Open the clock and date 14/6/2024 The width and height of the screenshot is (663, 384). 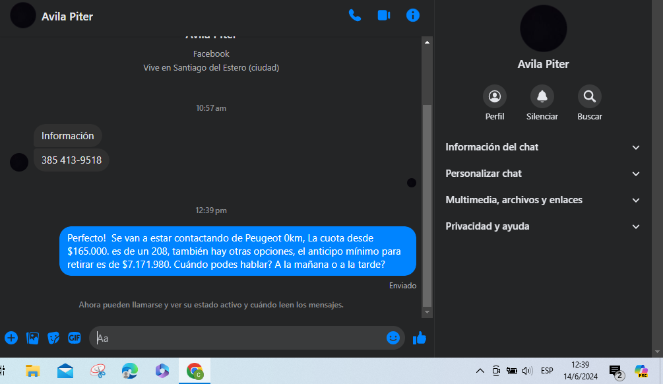click(580, 370)
